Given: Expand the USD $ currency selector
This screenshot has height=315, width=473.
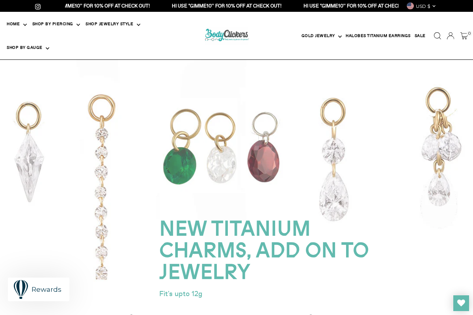Looking at the screenshot, I should pos(425,6).
